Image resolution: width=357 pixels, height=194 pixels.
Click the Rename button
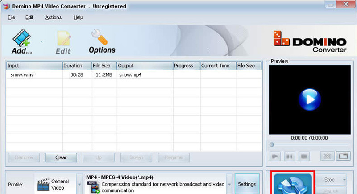coord(174,157)
